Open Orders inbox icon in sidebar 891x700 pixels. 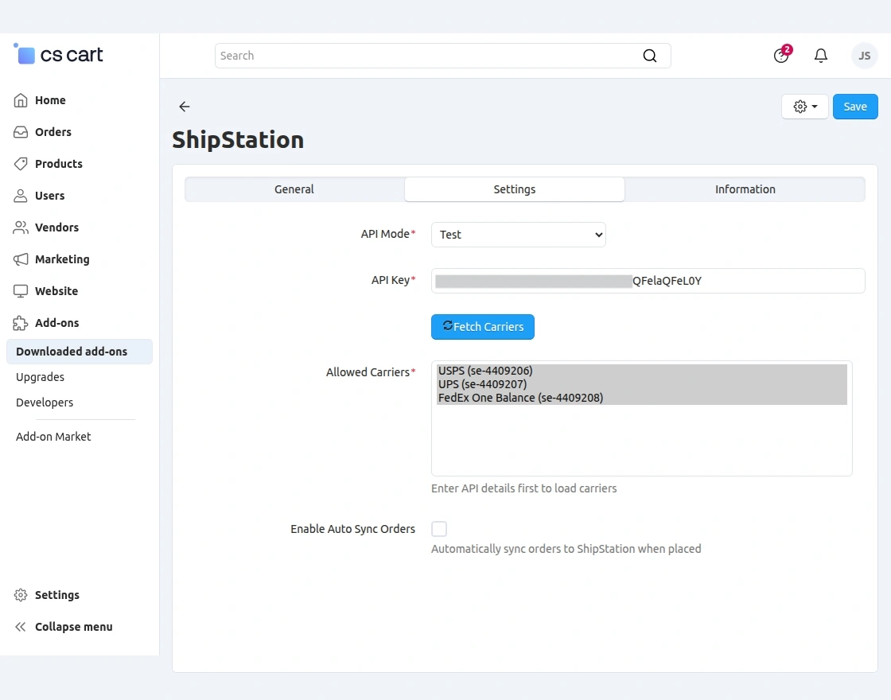coord(21,132)
